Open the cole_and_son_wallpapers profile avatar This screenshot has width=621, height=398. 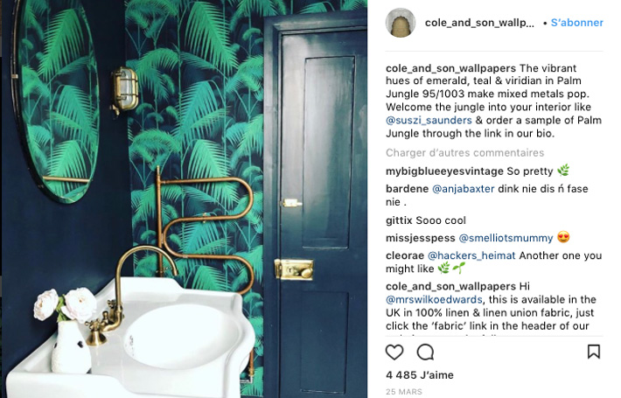point(401,23)
